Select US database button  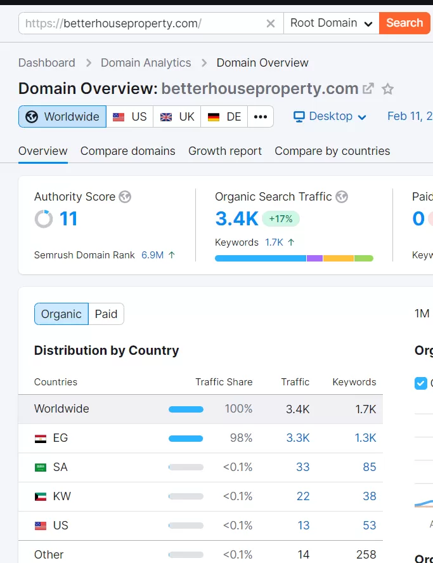[130, 117]
